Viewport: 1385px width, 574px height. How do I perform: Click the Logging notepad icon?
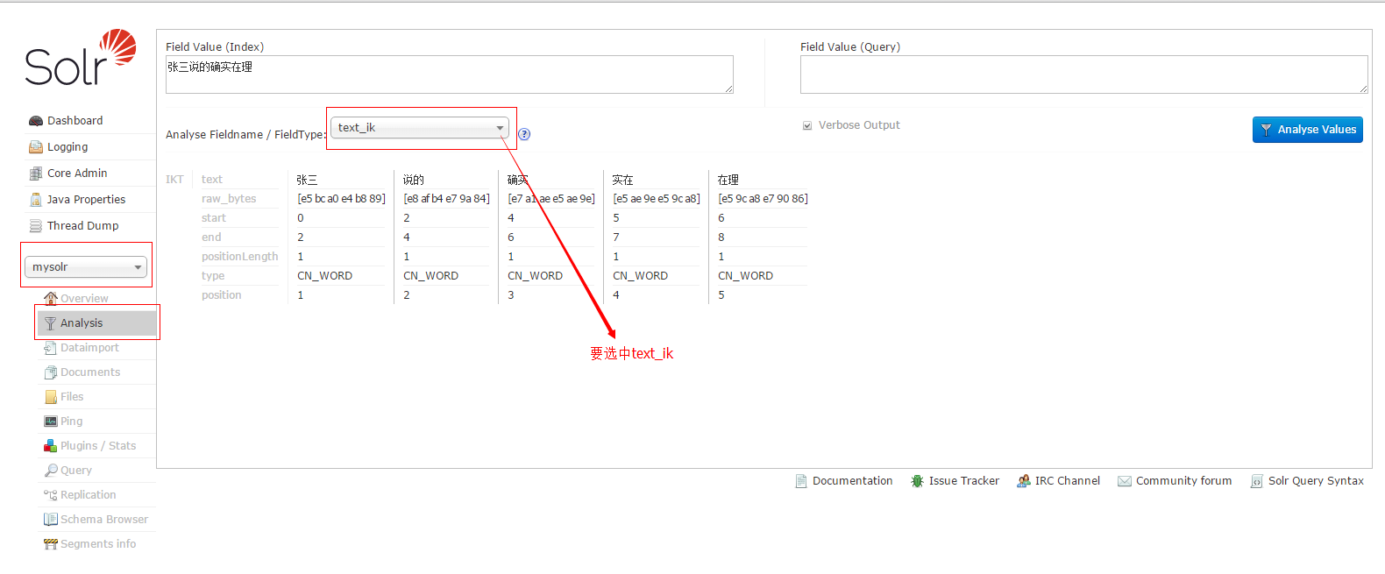pos(36,147)
